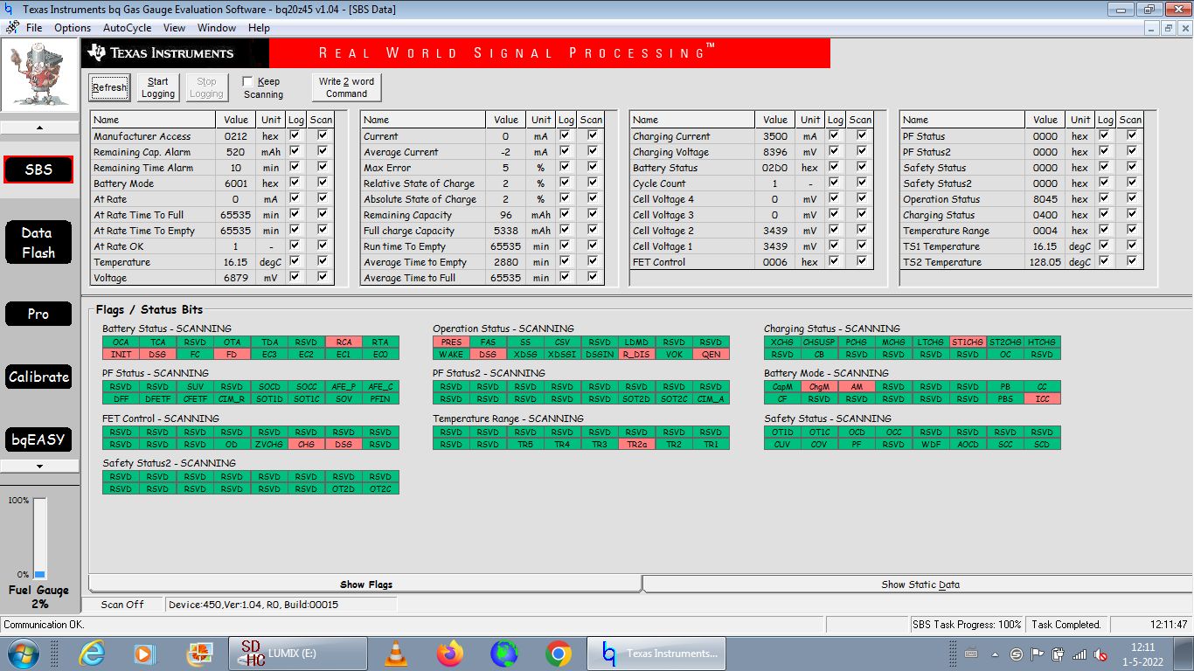Screen dimensions: 1194x671
Task: Switch to the Show Flags view
Action: [x=366, y=585]
